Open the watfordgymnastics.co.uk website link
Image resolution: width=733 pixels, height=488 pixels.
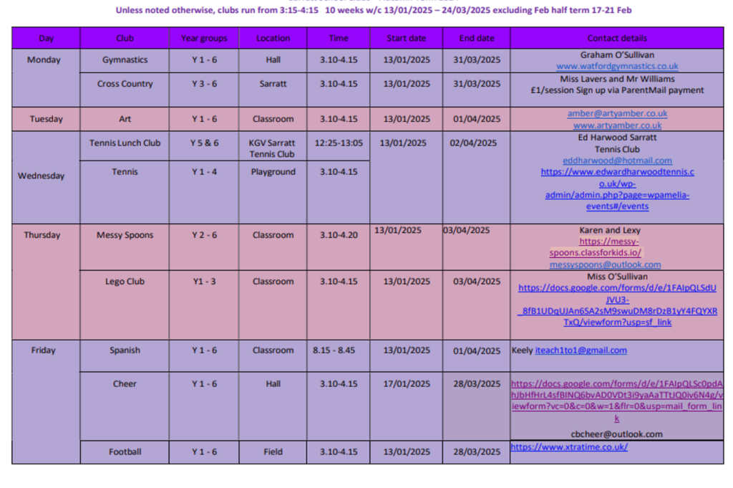pyautogui.click(x=616, y=66)
